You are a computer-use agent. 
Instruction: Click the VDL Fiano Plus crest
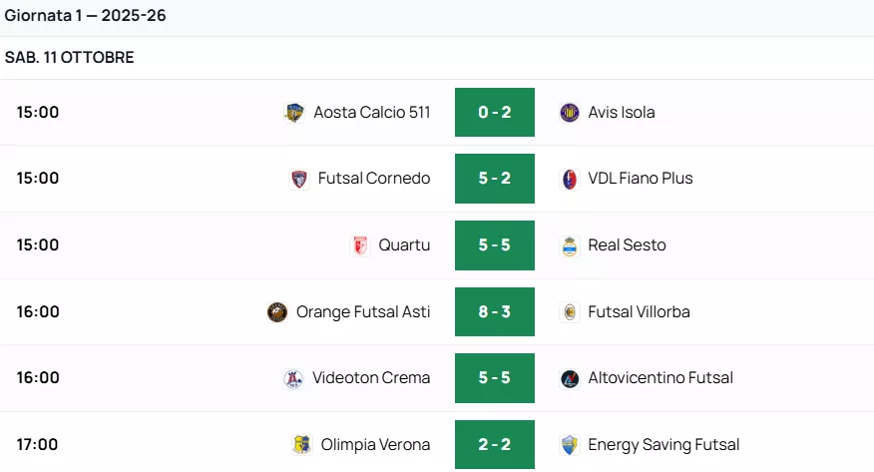click(x=570, y=180)
